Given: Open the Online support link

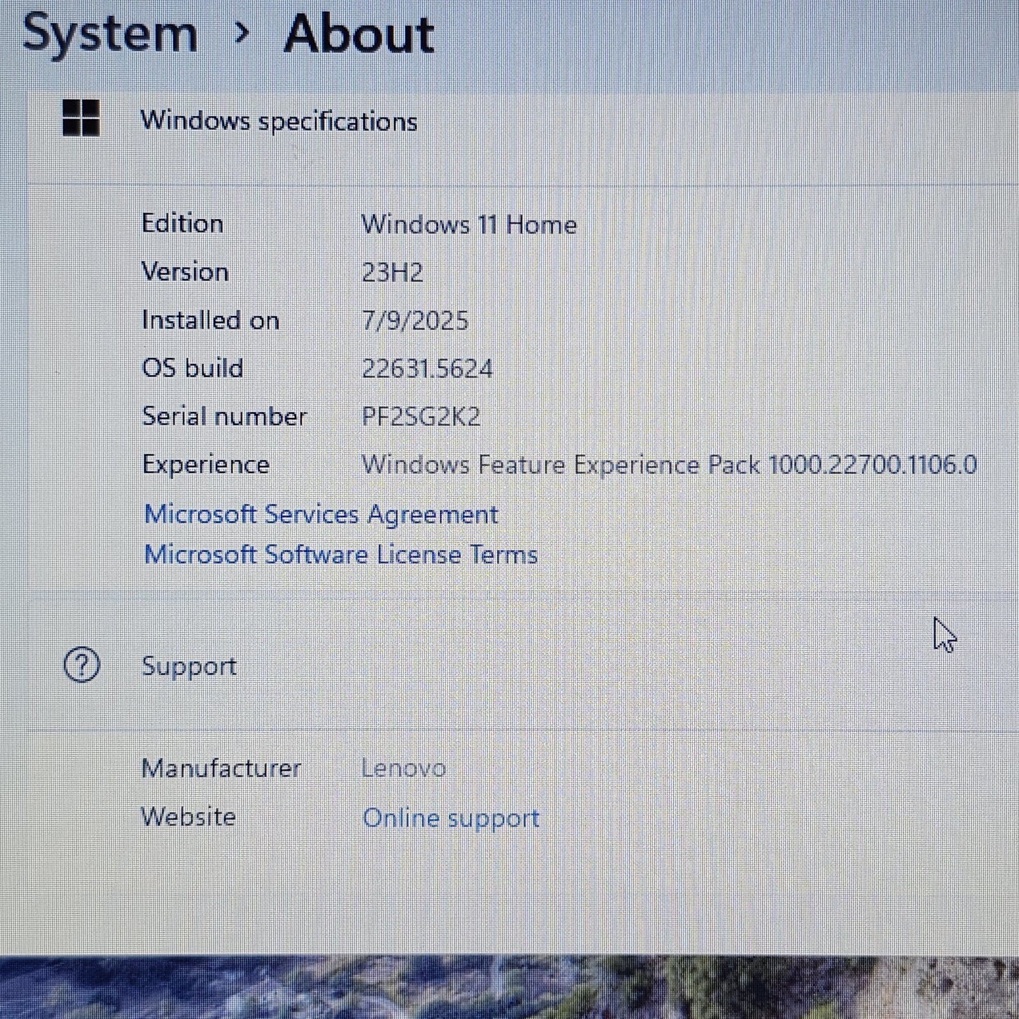Looking at the screenshot, I should coord(451,818).
